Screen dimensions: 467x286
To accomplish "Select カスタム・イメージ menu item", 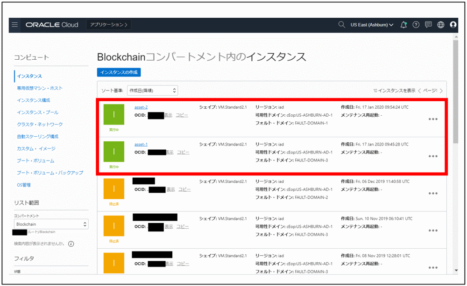I will click(36, 148).
